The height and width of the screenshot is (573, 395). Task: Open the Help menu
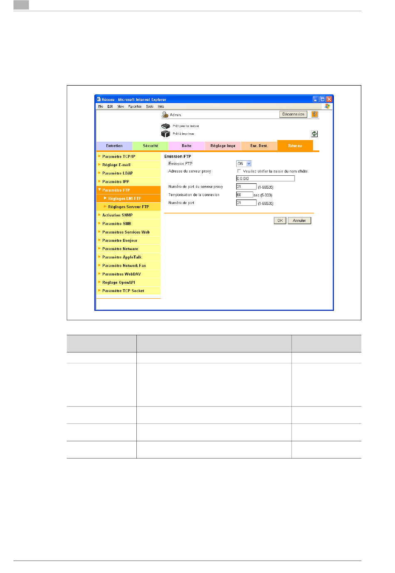pyautogui.click(x=161, y=106)
